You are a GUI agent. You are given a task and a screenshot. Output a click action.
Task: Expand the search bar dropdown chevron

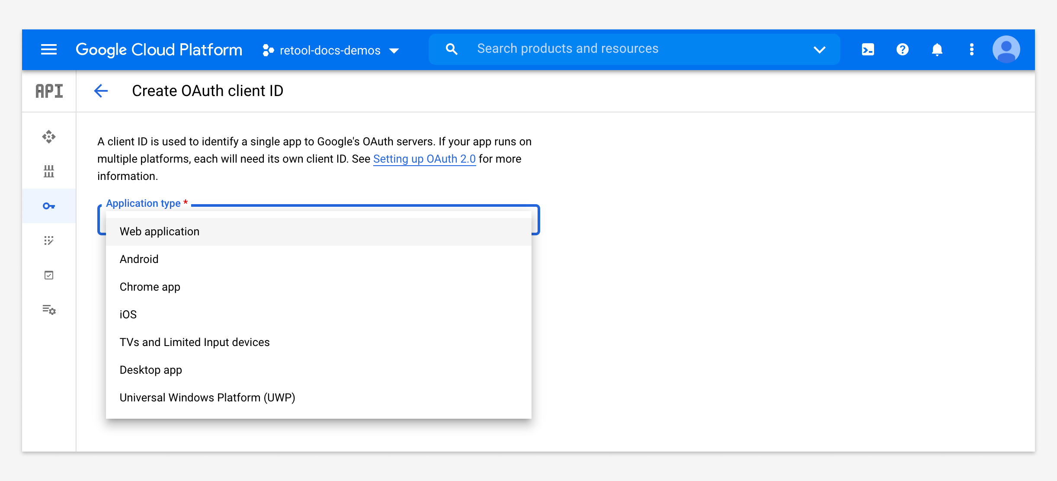819,50
